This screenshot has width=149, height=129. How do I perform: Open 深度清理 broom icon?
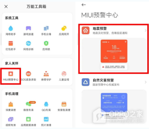tap(11, 104)
